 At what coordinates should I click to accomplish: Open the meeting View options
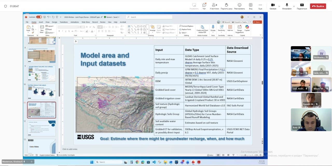point(251,6)
